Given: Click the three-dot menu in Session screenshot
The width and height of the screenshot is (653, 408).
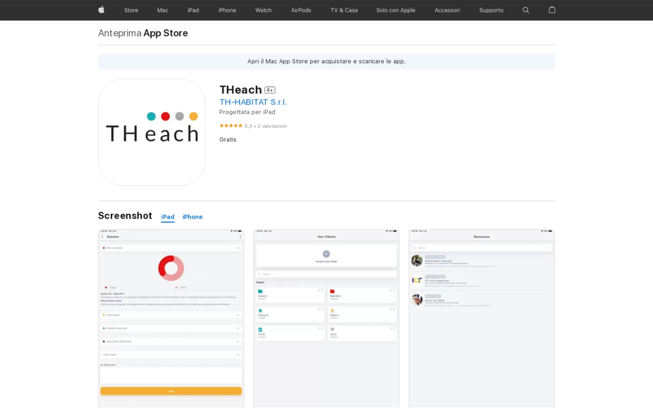Looking at the screenshot, I should tap(240, 237).
